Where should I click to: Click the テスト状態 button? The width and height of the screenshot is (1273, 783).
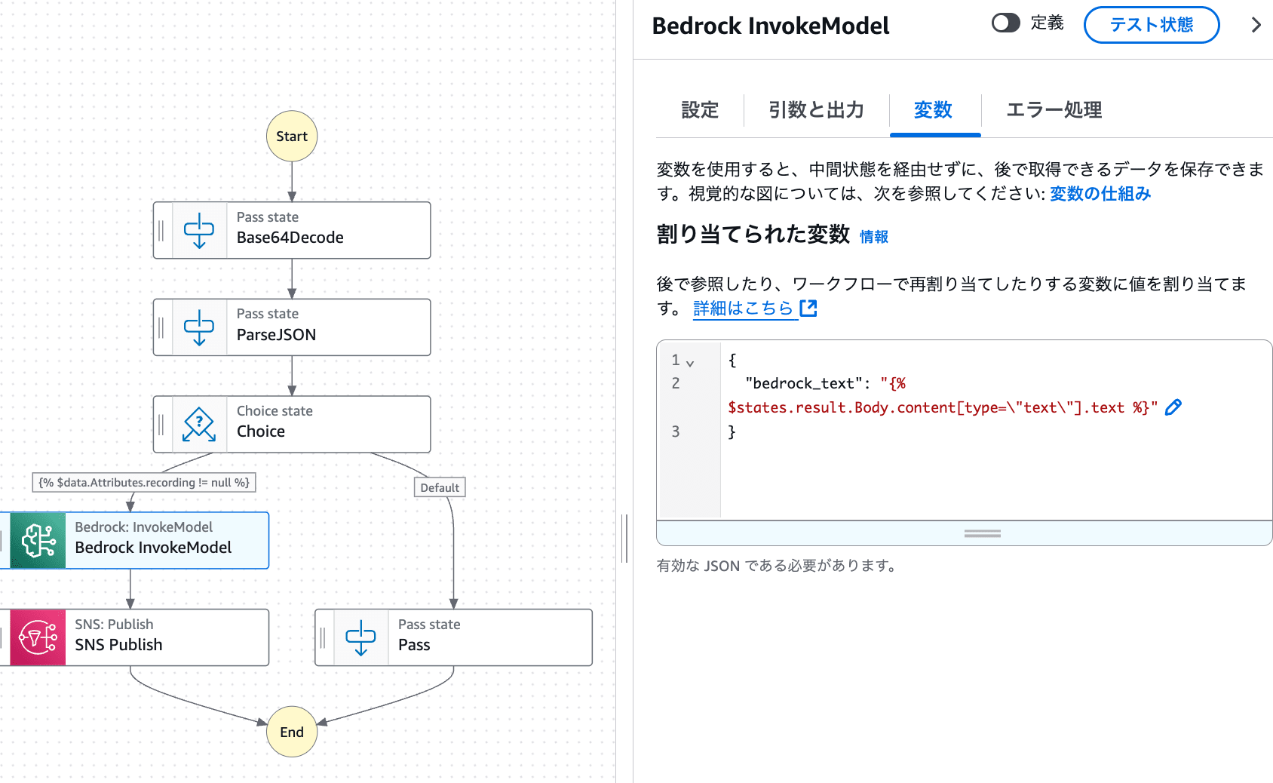click(x=1151, y=25)
